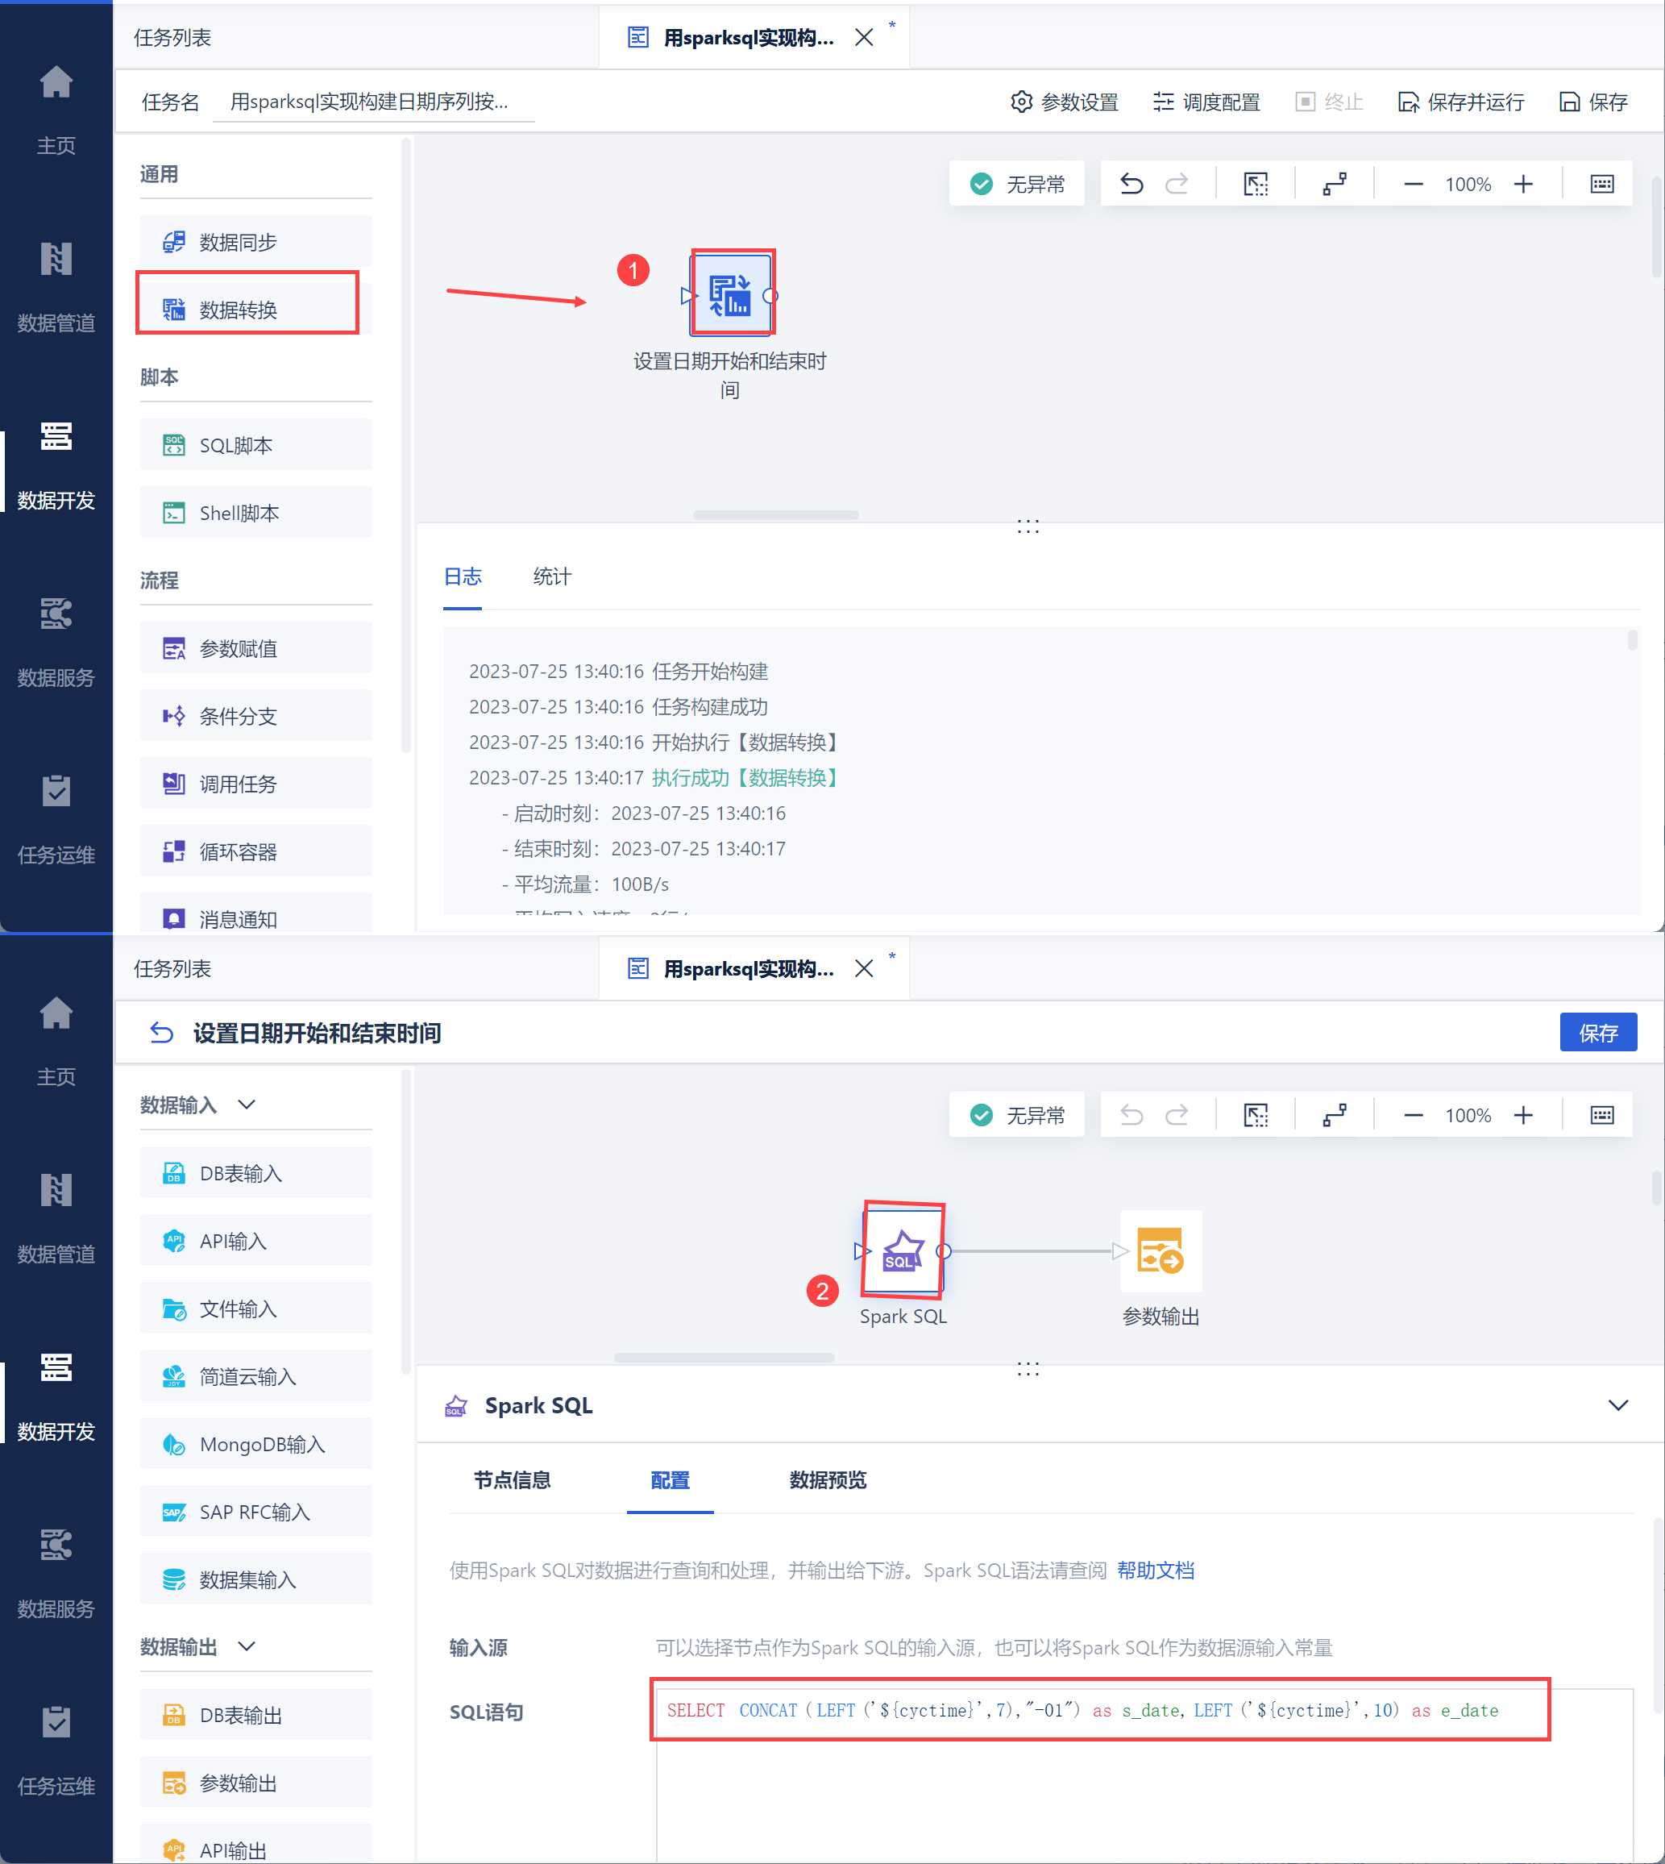Select the Spark SQL node on canvas
This screenshot has width=1665, height=1864.
[x=903, y=1250]
